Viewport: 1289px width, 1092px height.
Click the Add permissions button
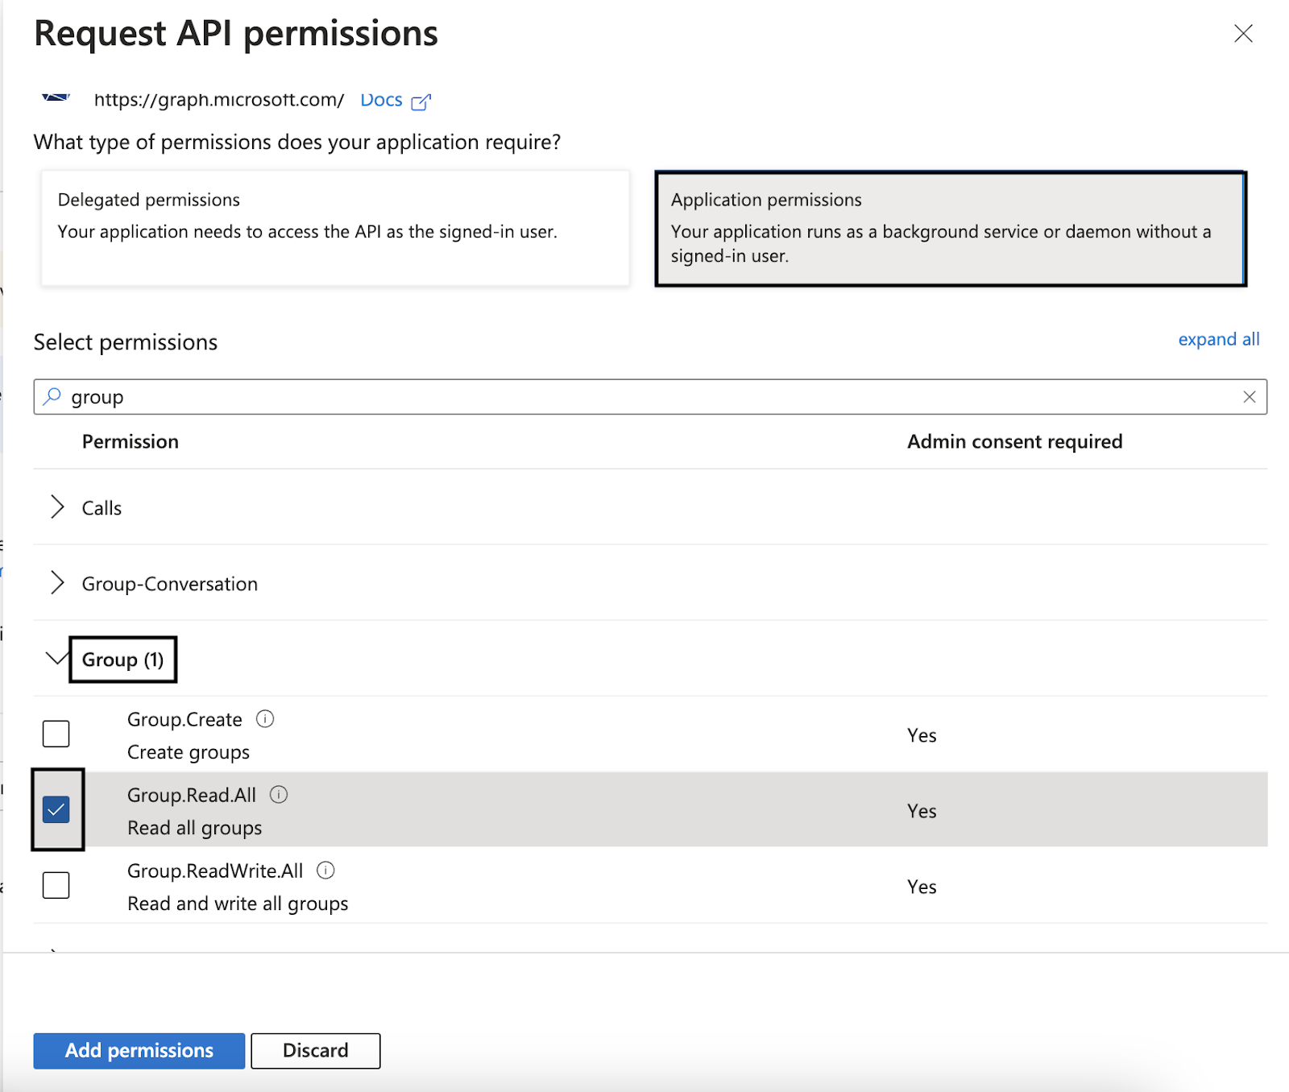click(139, 1051)
